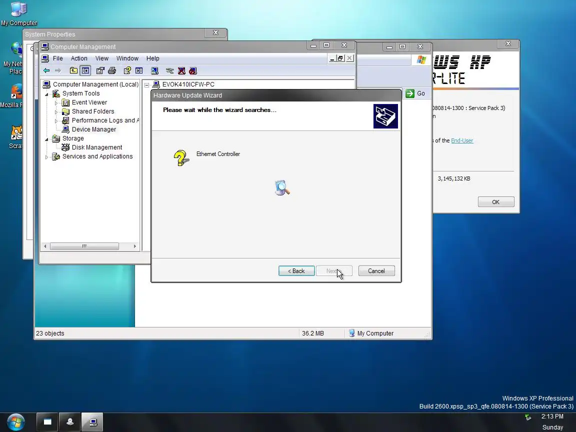This screenshot has width=576, height=432.
Task: Expand the Event Viewer node arrow
Action: pos(56,103)
